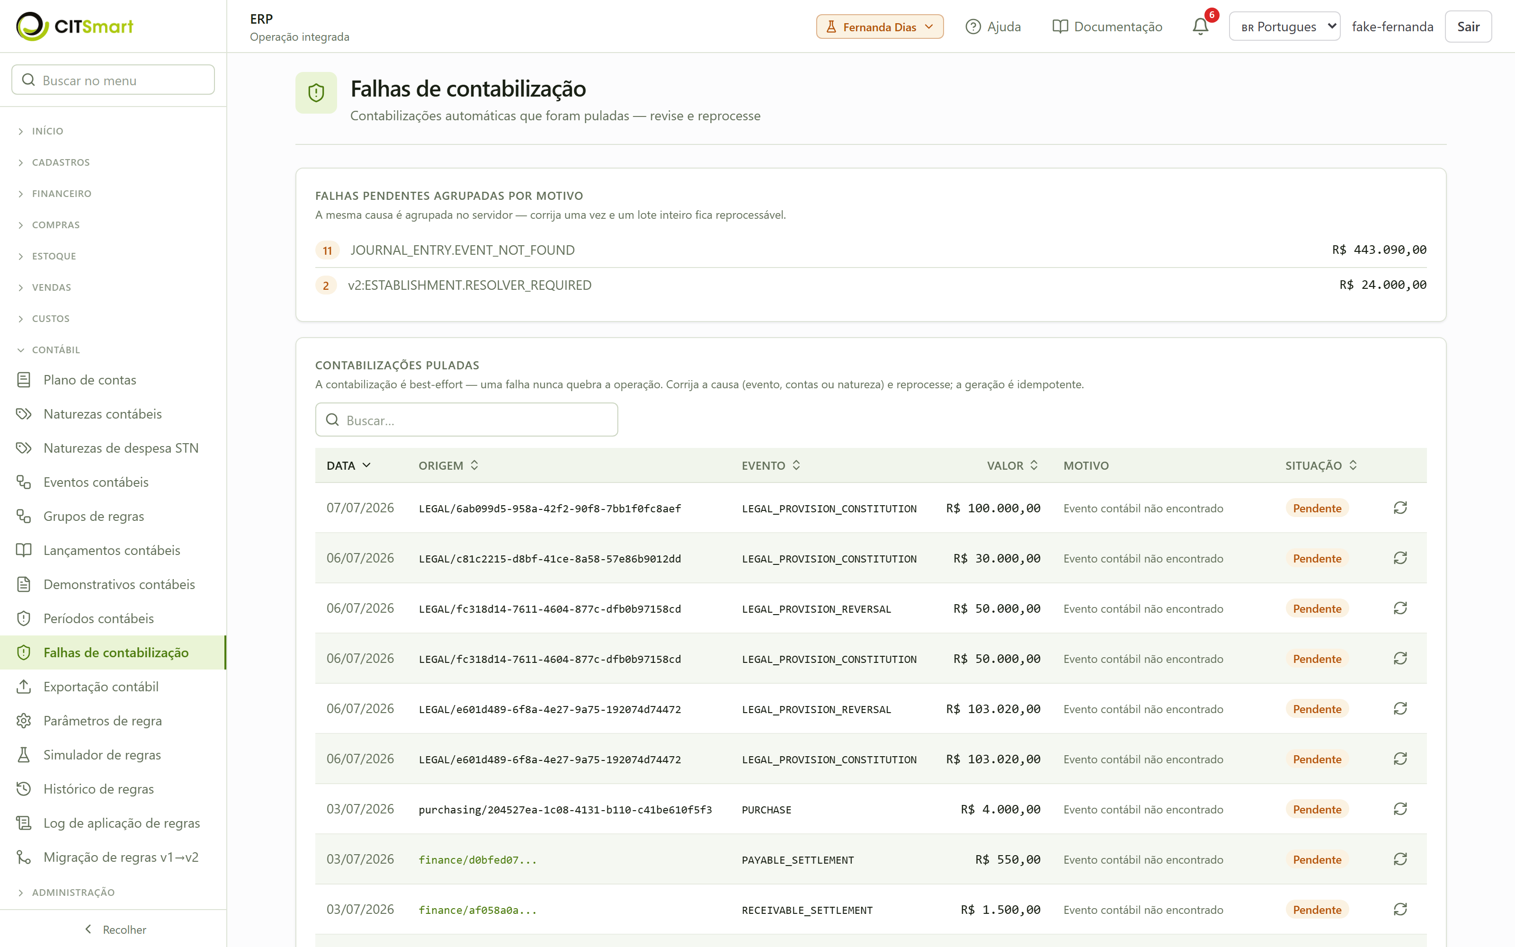Select Falhas de contabilização menu item

(x=113, y=652)
